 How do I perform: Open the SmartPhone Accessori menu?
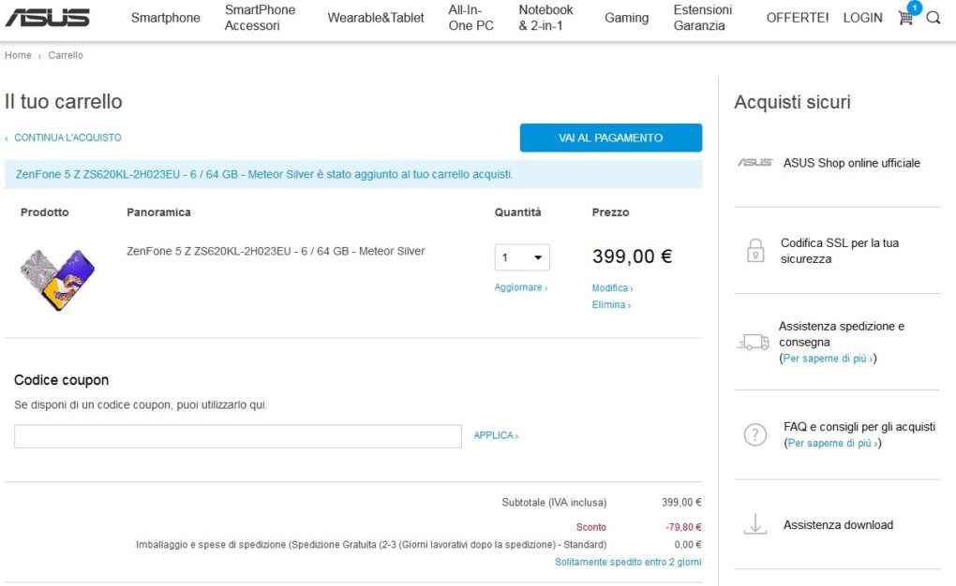click(x=260, y=18)
